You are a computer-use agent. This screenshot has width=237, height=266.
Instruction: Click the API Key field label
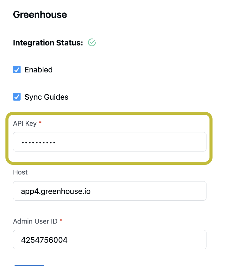25,124
